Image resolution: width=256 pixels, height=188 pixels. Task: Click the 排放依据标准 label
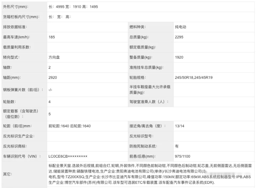(15, 27)
